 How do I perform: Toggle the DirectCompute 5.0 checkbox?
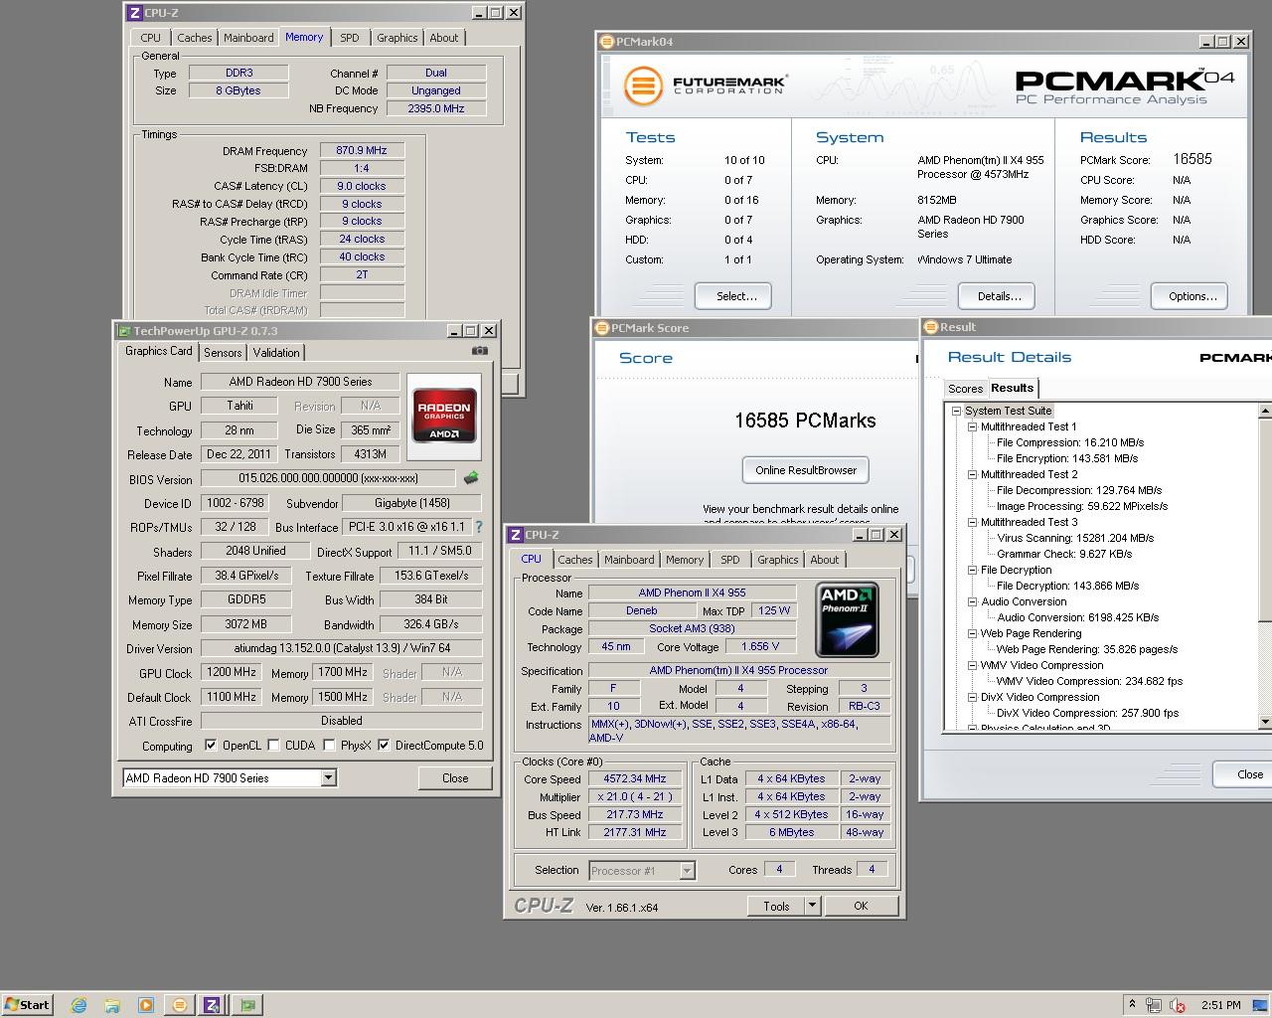384,745
